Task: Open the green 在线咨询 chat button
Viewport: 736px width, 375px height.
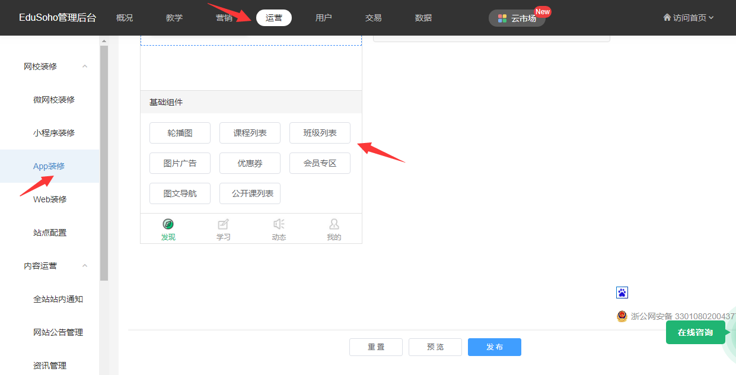Action: 695,332
